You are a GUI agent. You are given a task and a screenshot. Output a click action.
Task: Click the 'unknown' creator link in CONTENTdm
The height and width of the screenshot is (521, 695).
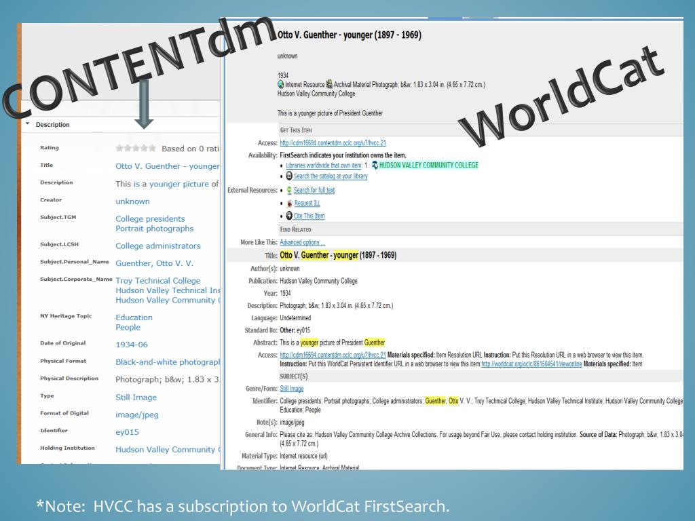pos(132,201)
